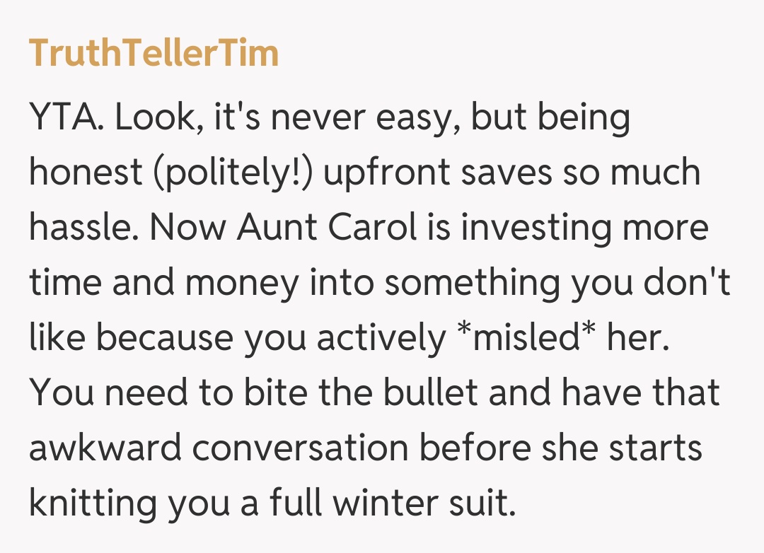The width and height of the screenshot is (764, 553).
Task: Click the word "knitting"
Action: (93, 504)
